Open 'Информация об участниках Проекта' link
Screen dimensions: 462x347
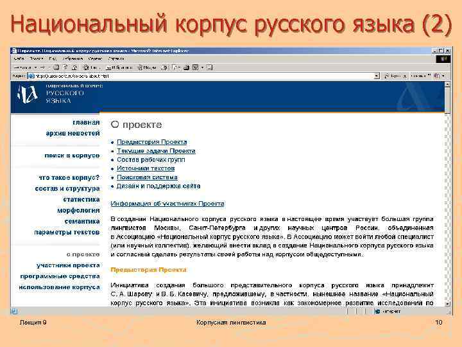(167, 204)
